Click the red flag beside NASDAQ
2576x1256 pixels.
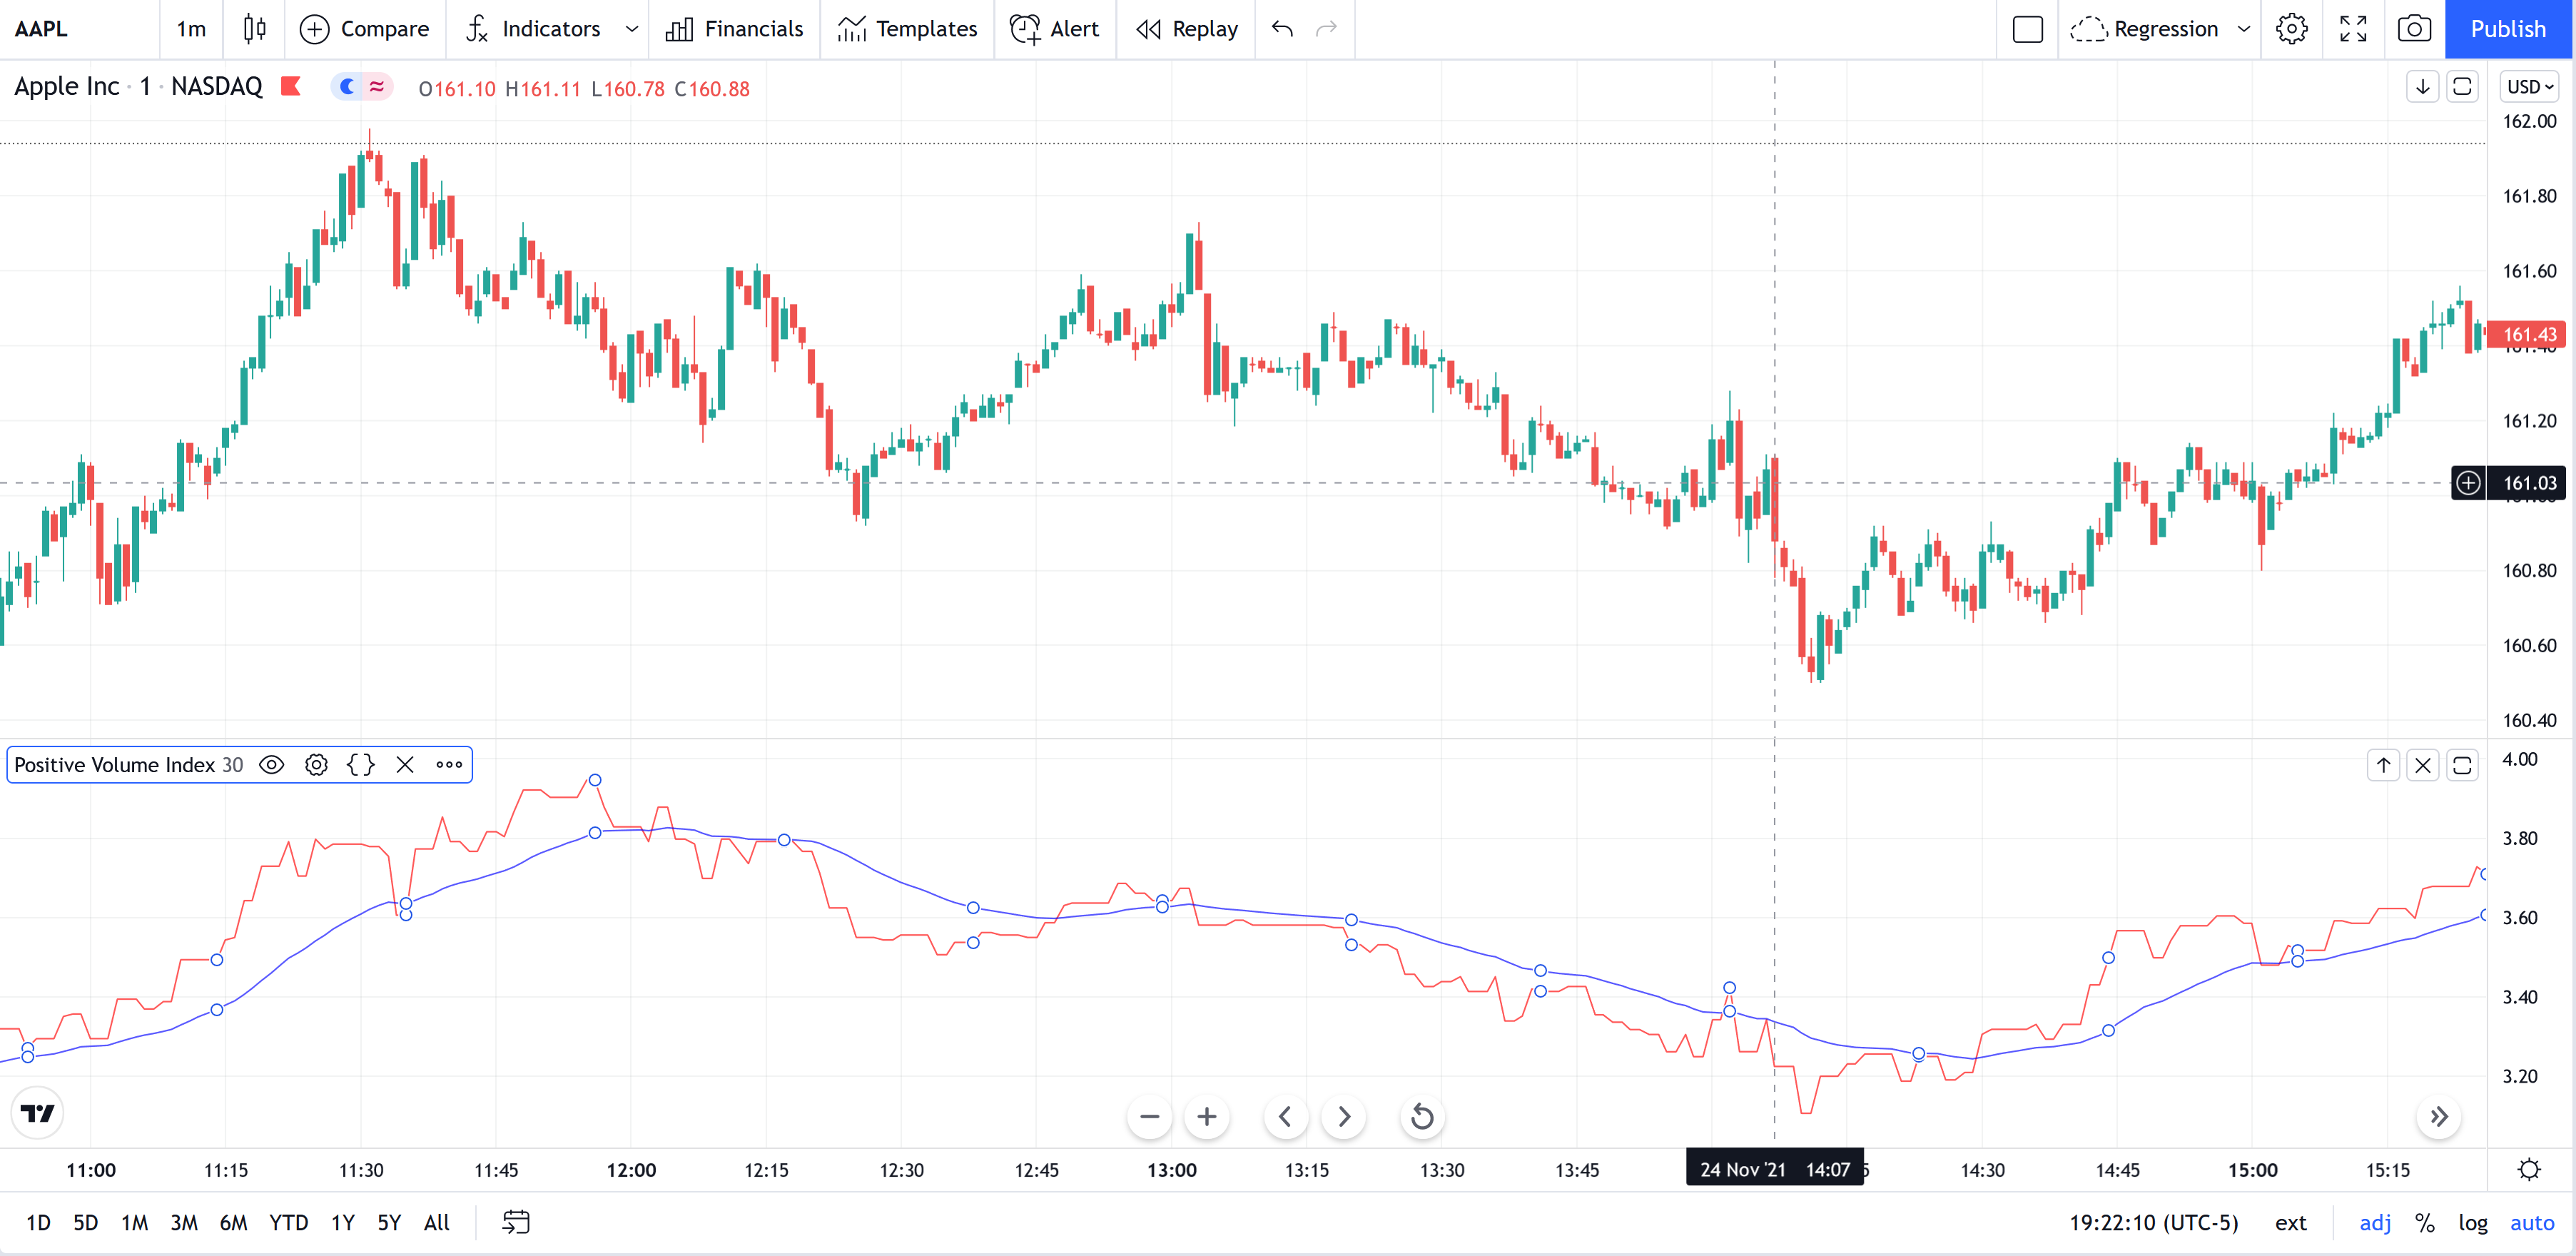pyautogui.click(x=291, y=87)
